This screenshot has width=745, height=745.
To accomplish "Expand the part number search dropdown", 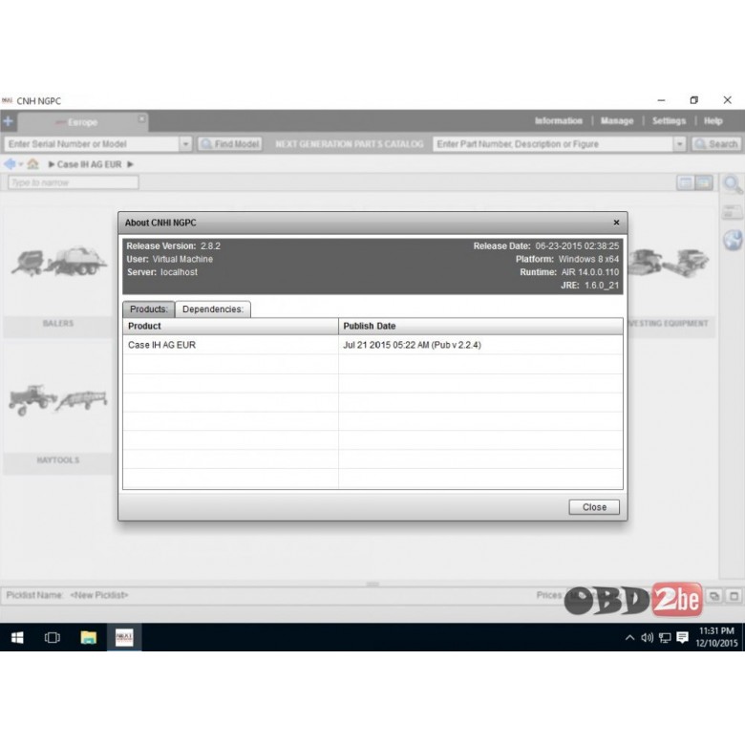I will pyautogui.click(x=680, y=144).
